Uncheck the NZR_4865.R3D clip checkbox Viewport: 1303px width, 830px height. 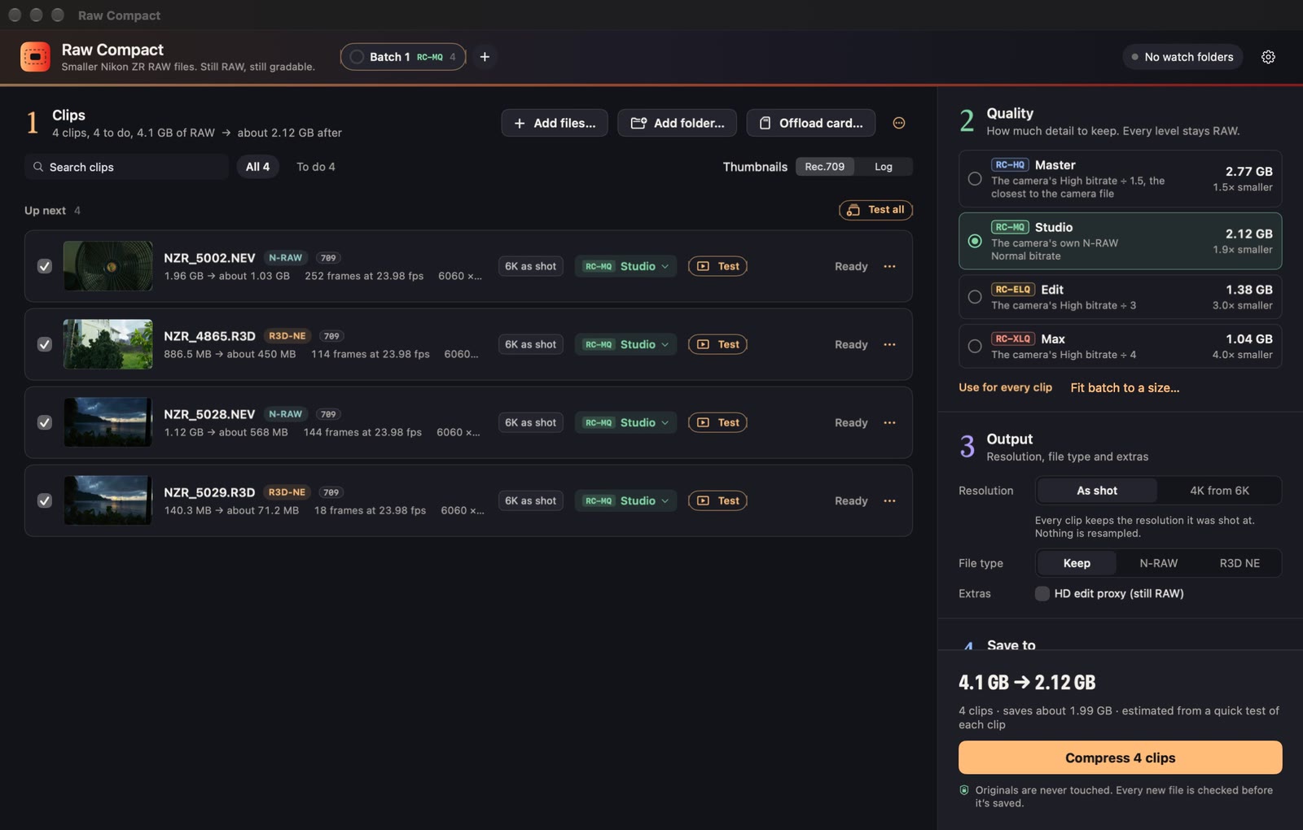click(x=45, y=344)
